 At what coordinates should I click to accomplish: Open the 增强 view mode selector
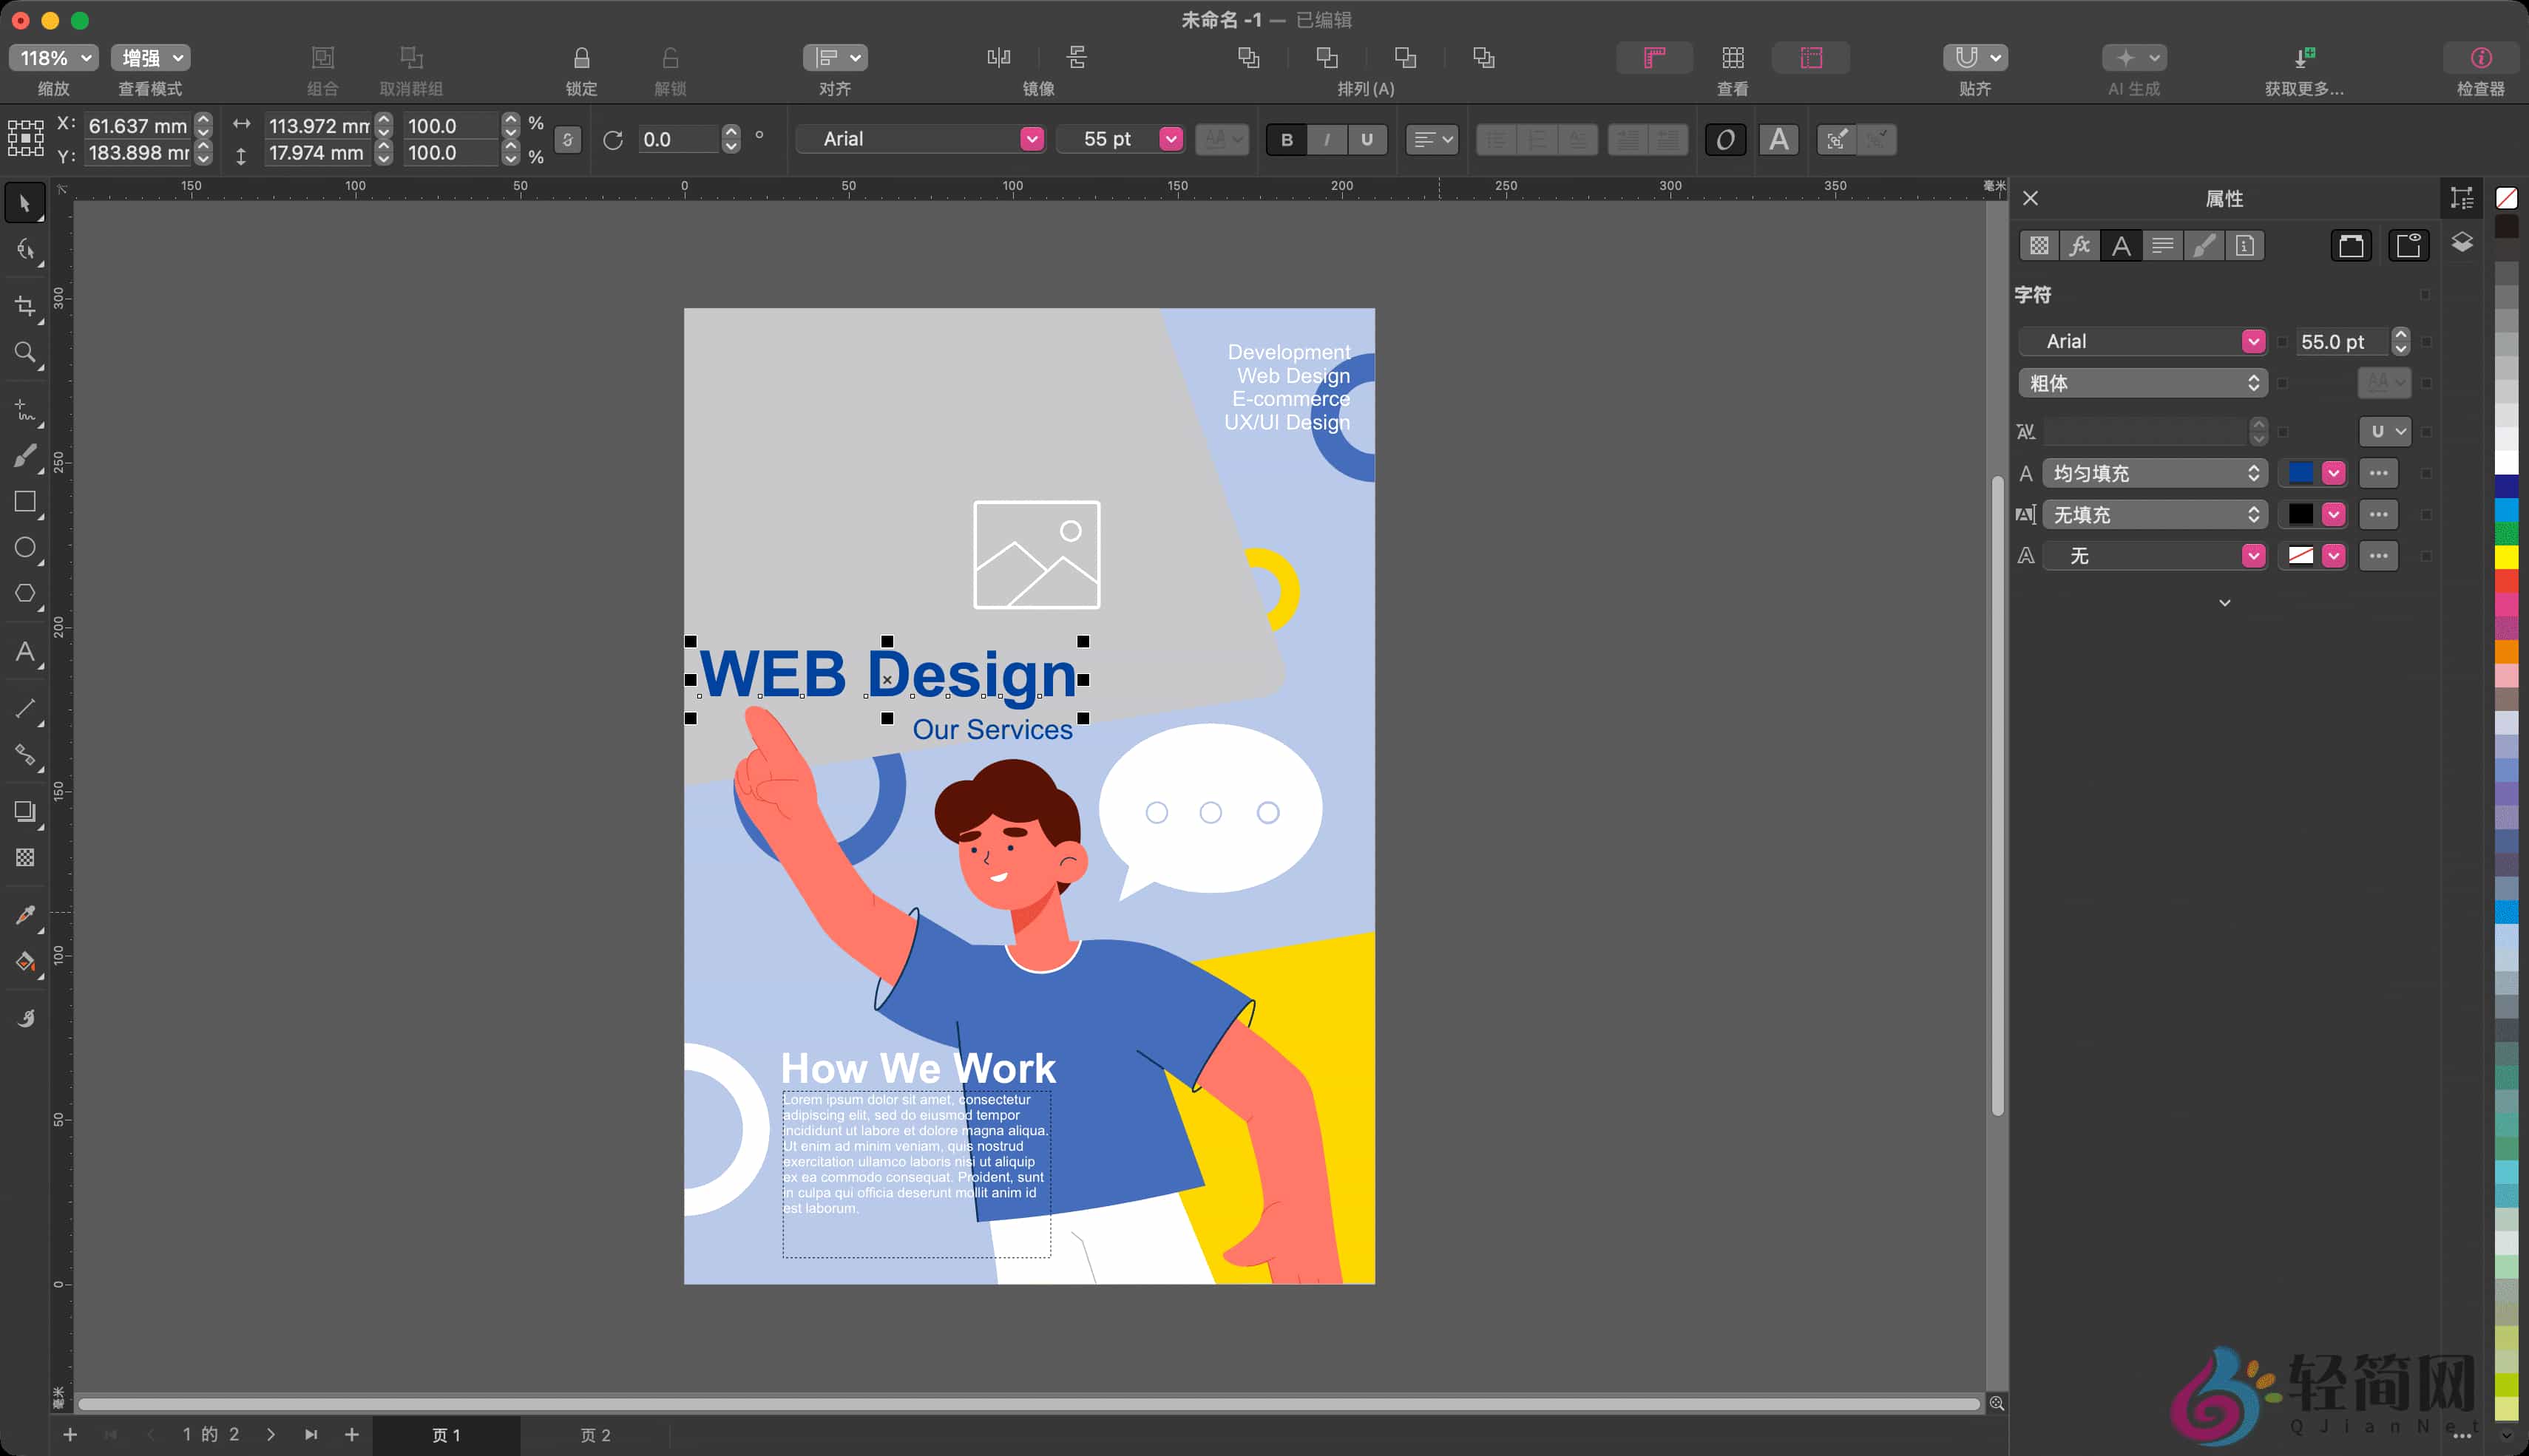(150, 57)
